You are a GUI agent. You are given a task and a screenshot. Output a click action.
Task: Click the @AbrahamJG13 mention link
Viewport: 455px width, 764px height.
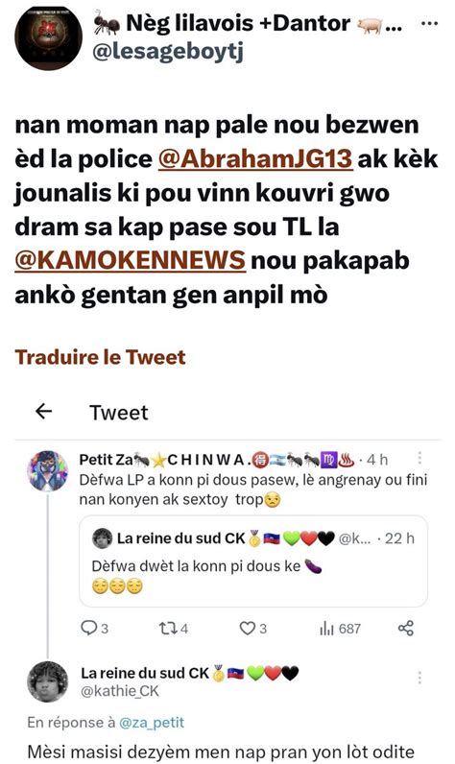pyautogui.click(x=254, y=158)
